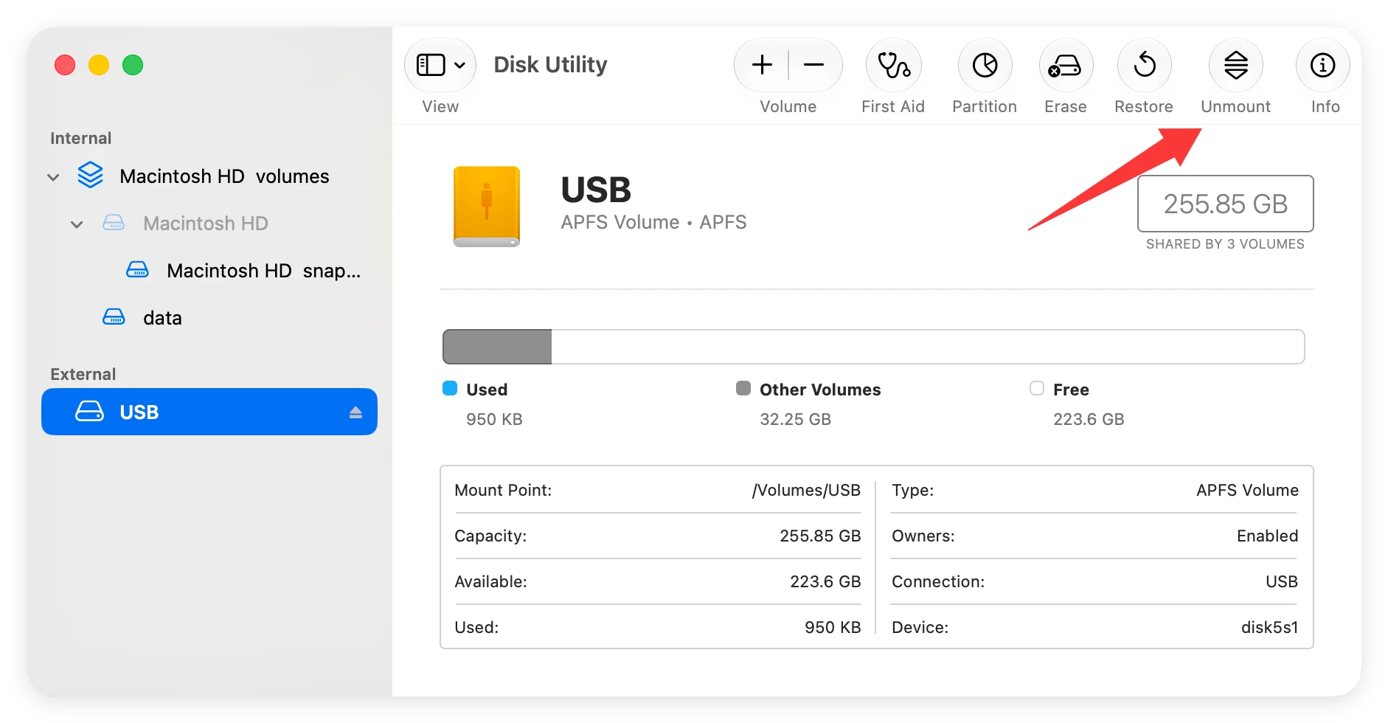Click the 950 KB value under Used legend
The height and width of the screenshot is (723, 1388).
click(x=494, y=419)
